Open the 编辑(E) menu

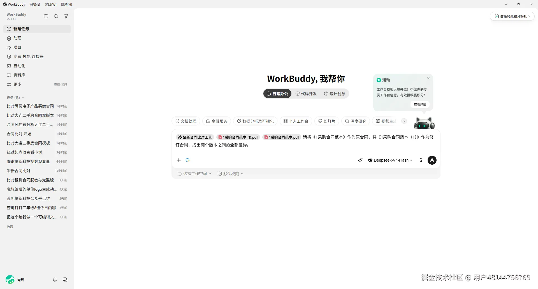point(35,4)
